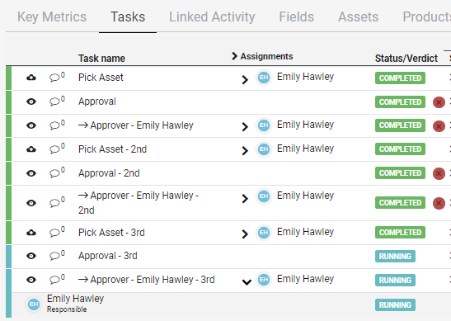Click the Responsible Emily Hawley avatar badge

34,304
